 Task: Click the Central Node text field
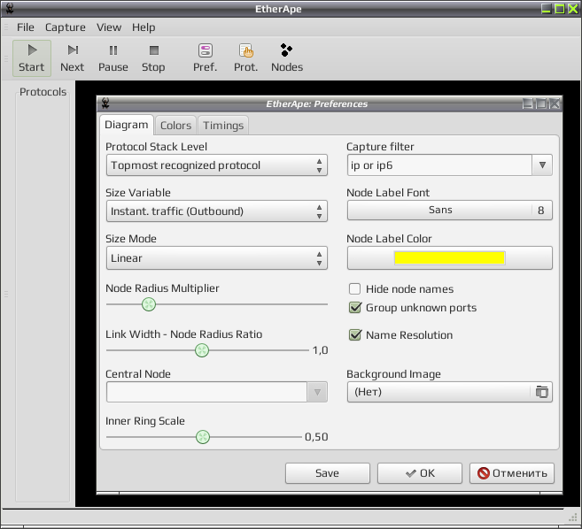click(x=206, y=392)
